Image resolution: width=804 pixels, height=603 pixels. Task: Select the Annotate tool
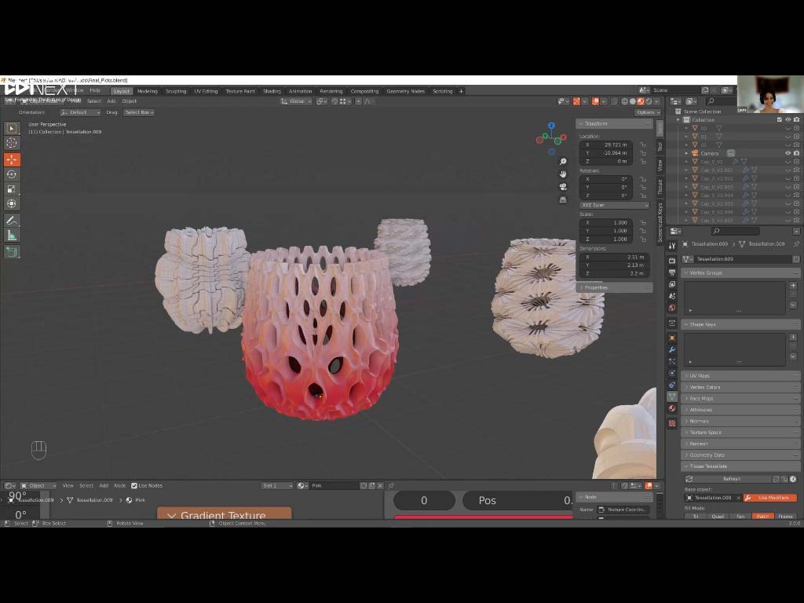(x=12, y=221)
